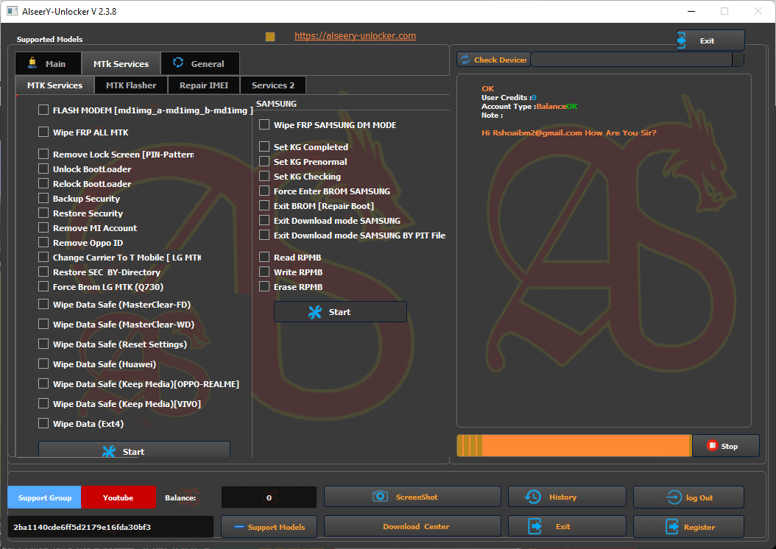
Task: Click the orange progress bar
Action: coord(573,445)
